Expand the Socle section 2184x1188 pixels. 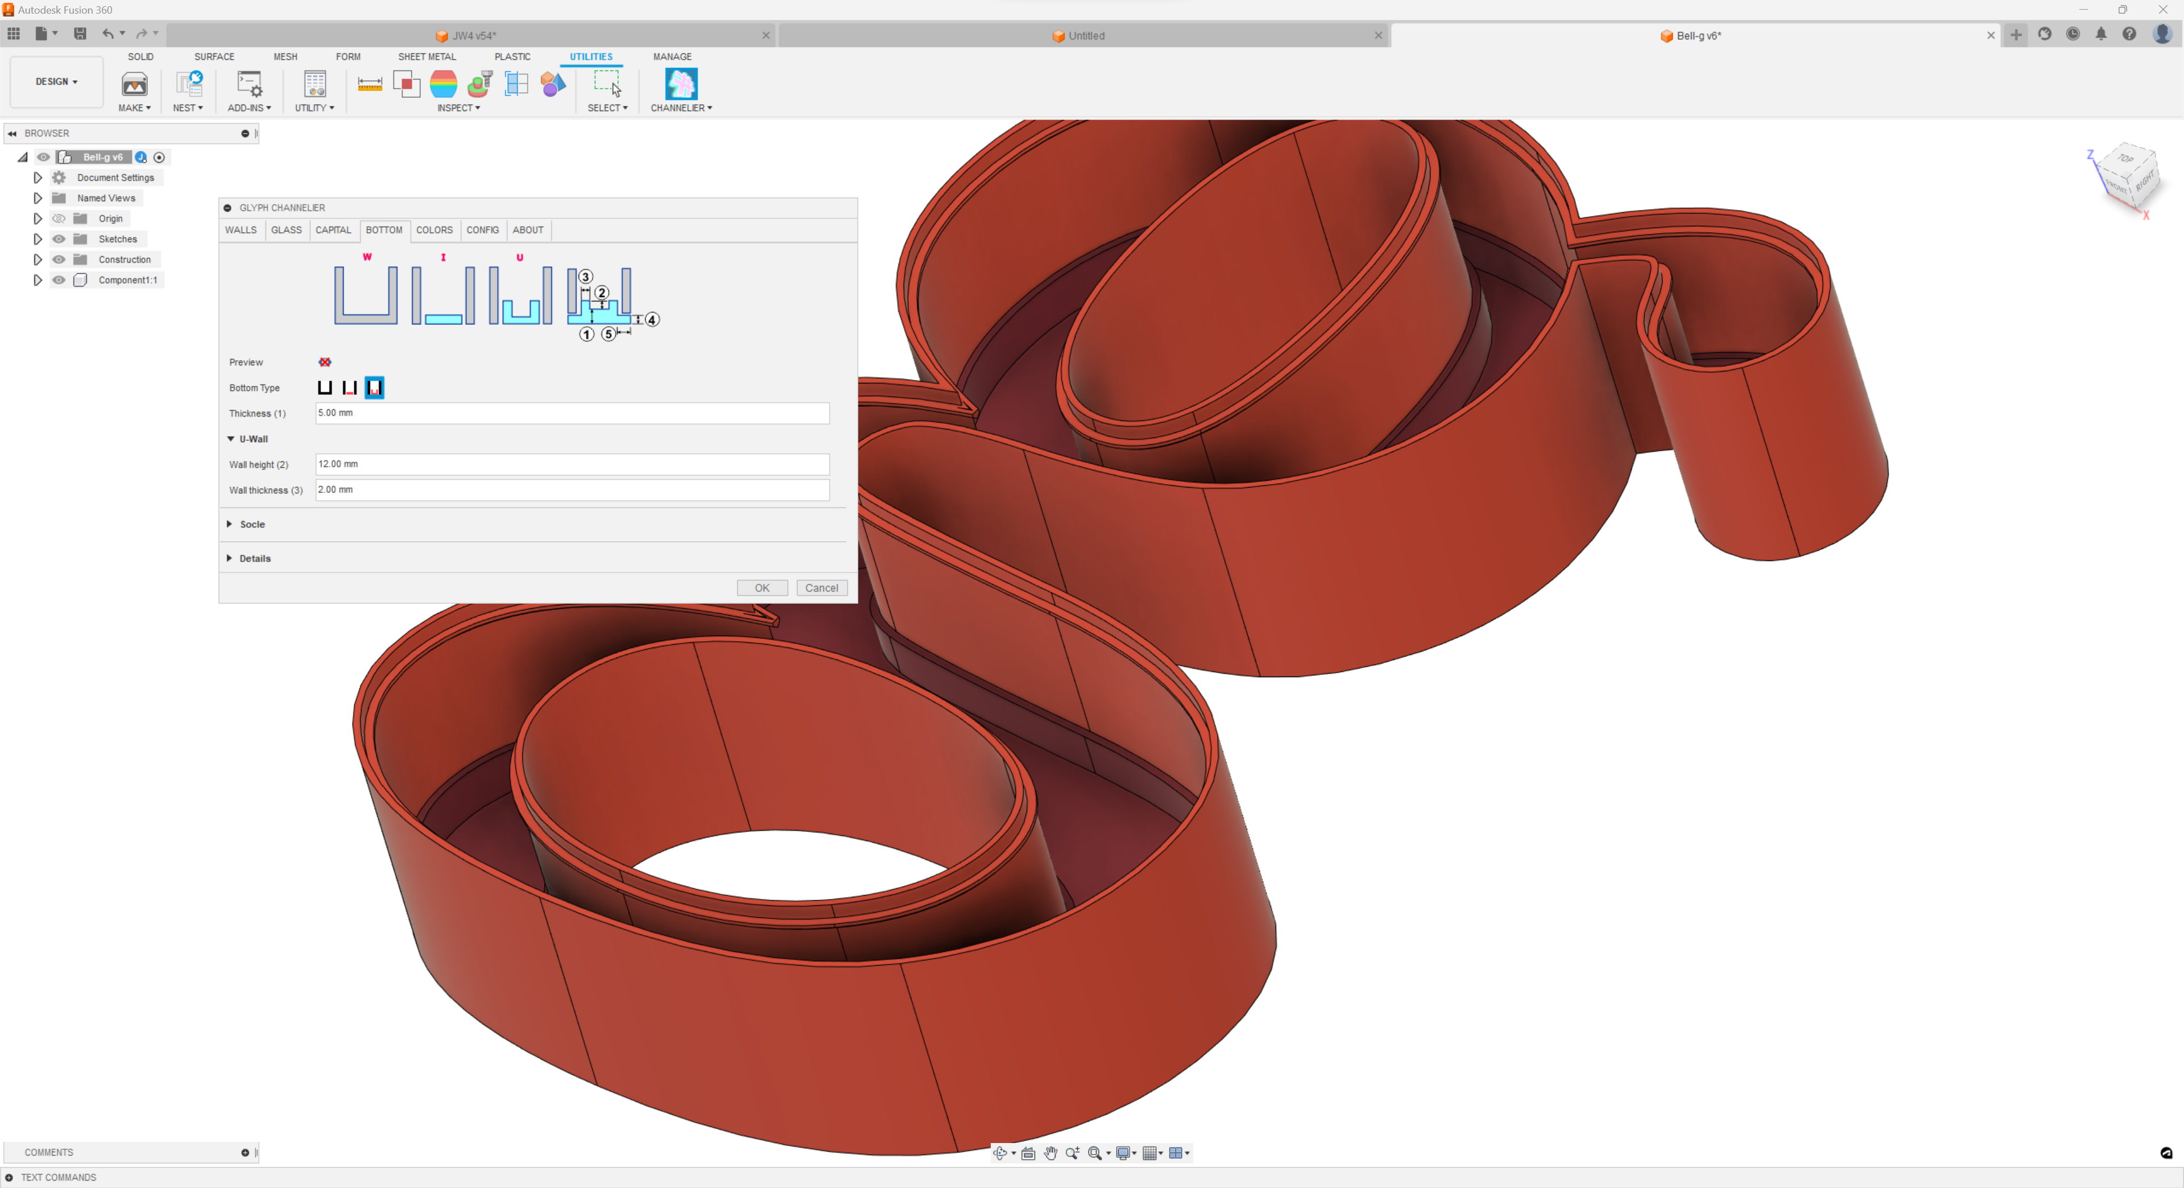point(230,524)
